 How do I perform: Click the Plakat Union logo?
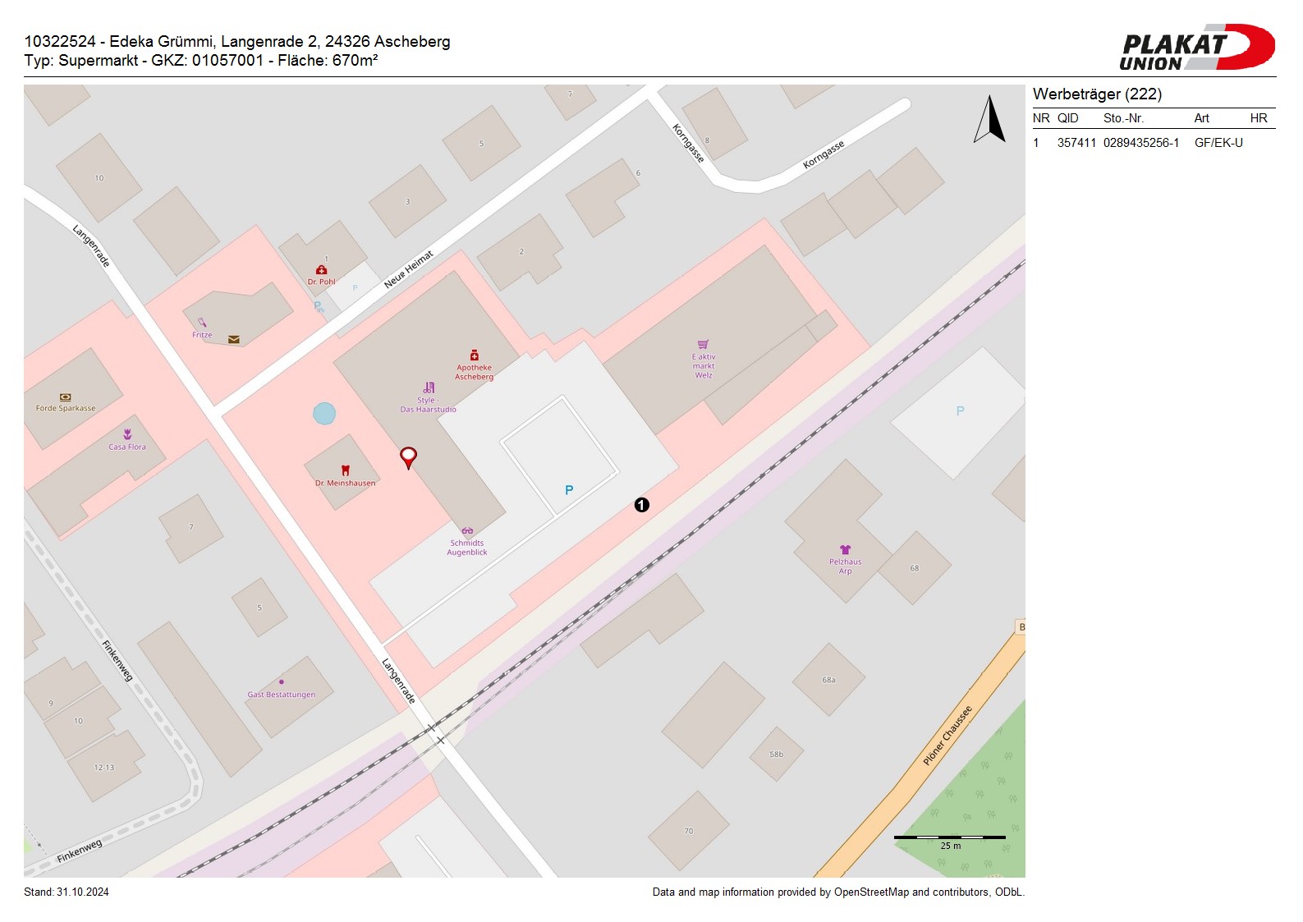point(1196,48)
